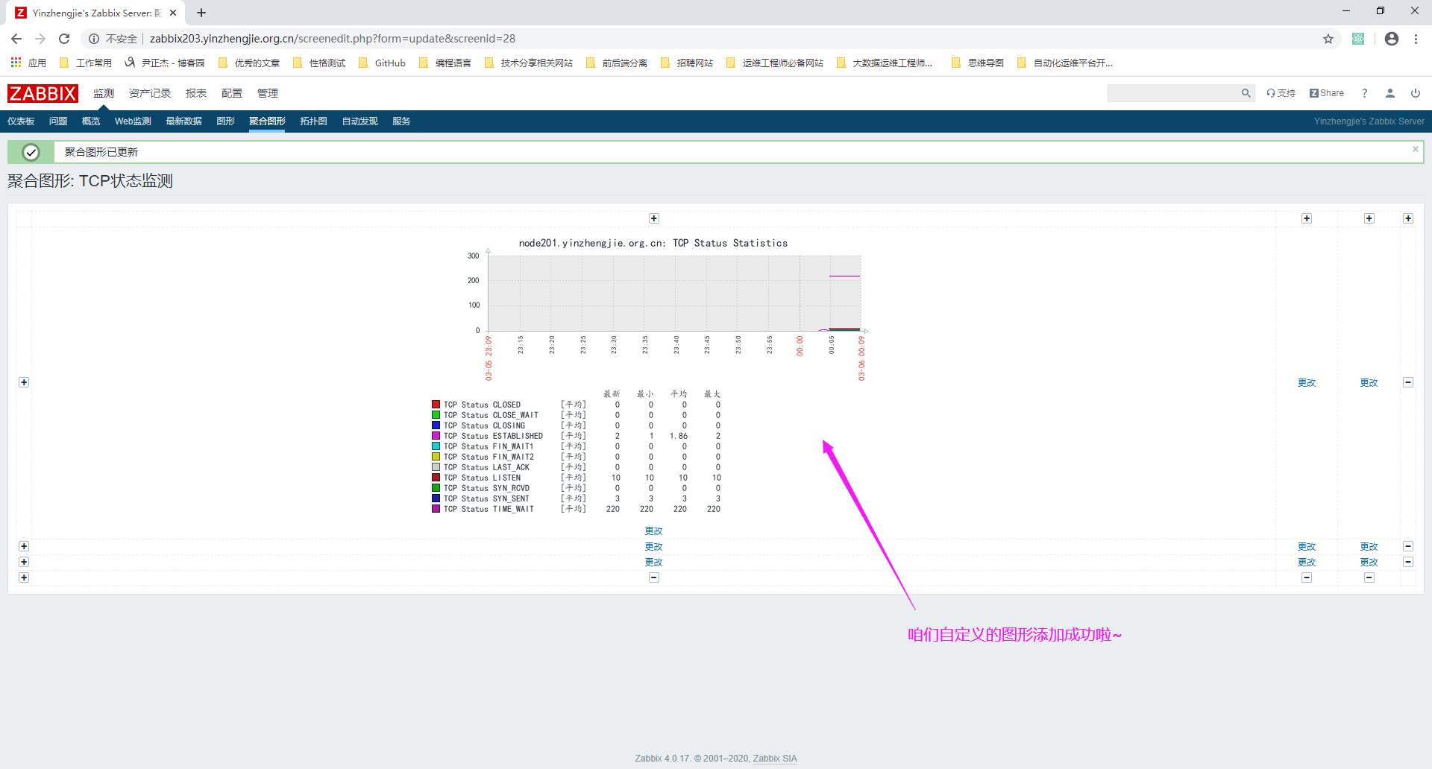Add column with rightmost top plus icon
Viewport: 1432px width, 769px height.
(x=1408, y=218)
